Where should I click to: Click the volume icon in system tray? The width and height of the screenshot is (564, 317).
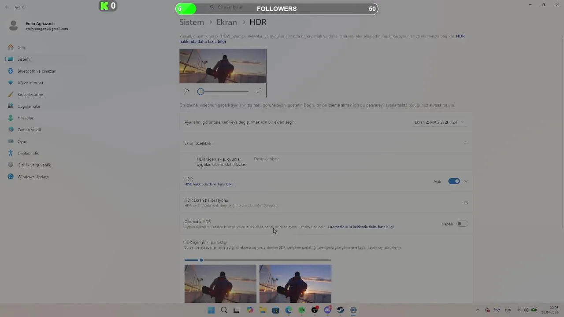[526, 310]
